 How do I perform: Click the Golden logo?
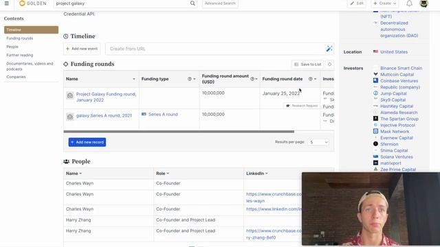click(33, 3)
